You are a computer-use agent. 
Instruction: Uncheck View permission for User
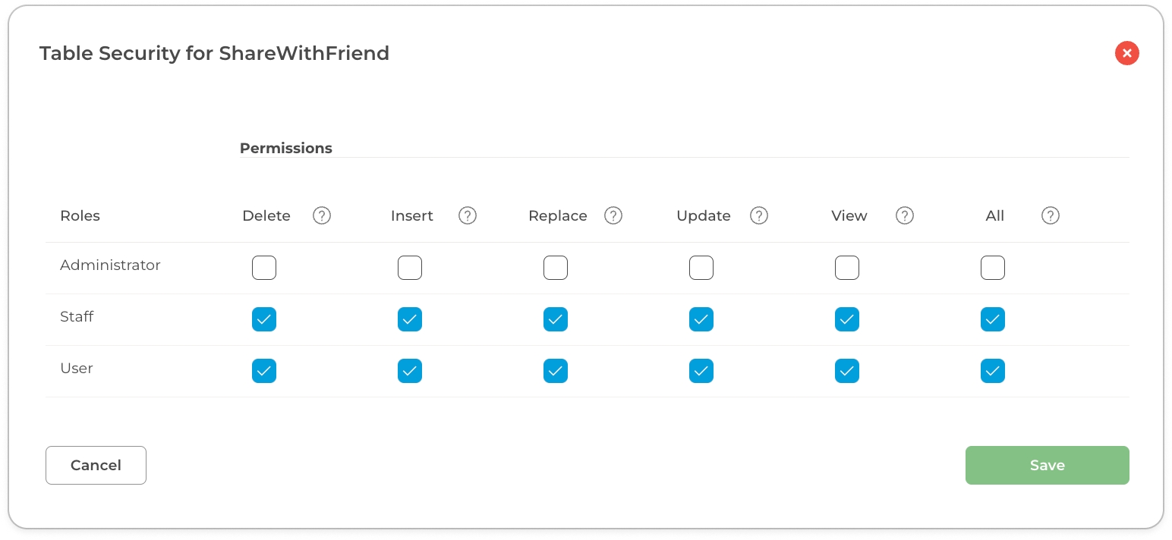click(x=847, y=371)
